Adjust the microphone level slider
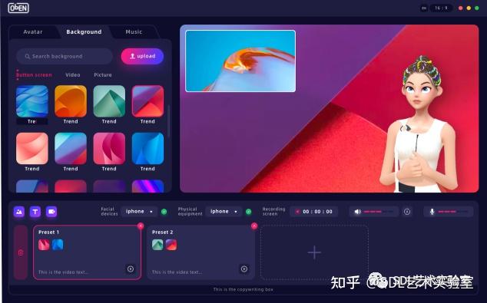This screenshot has height=303, width=487. tap(454, 212)
